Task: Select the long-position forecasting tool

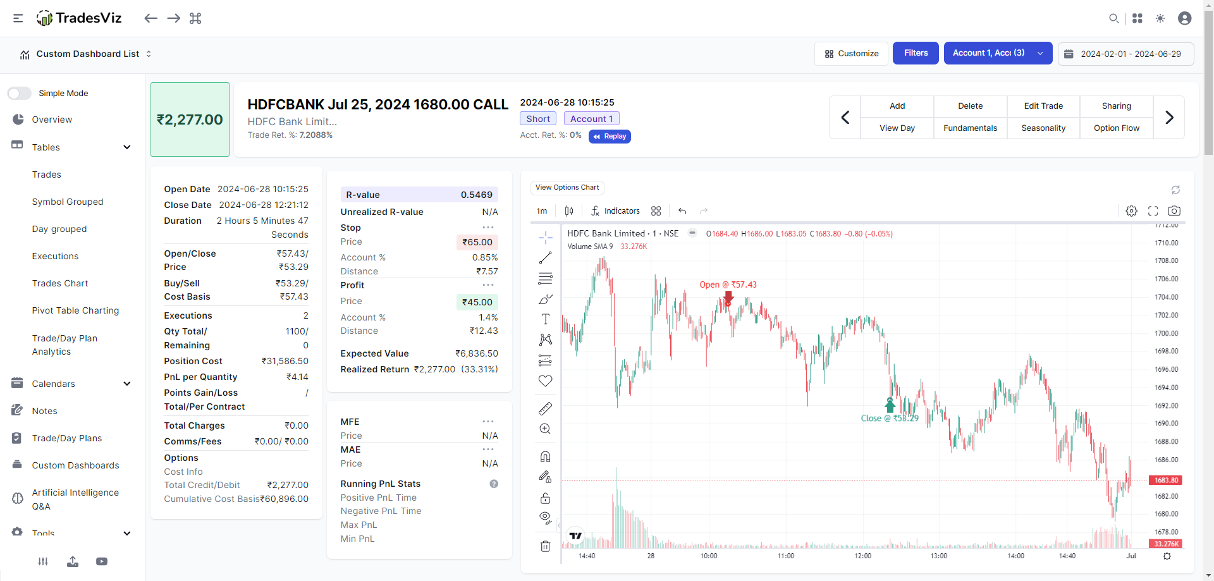Action: (x=546, y=360)
